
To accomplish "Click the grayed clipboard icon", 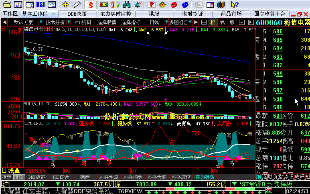I will coord(199,4).
